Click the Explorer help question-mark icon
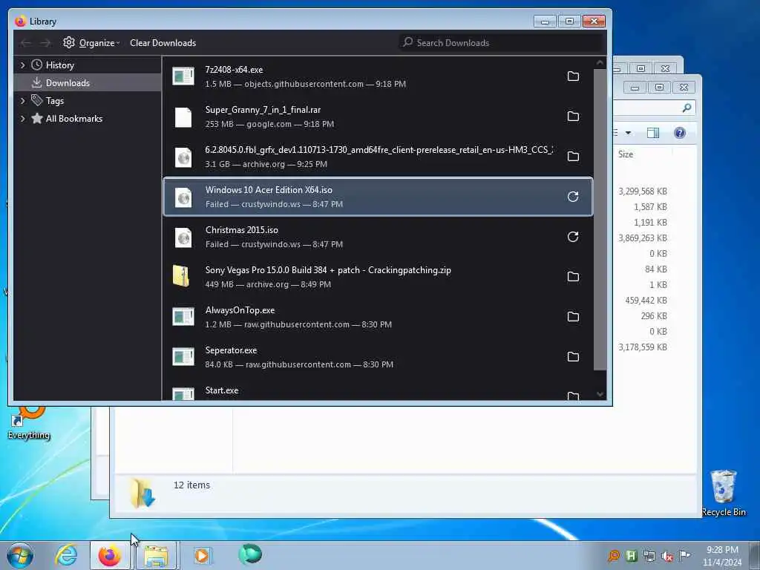Screen dimensions: 760x570 (680, 133)
